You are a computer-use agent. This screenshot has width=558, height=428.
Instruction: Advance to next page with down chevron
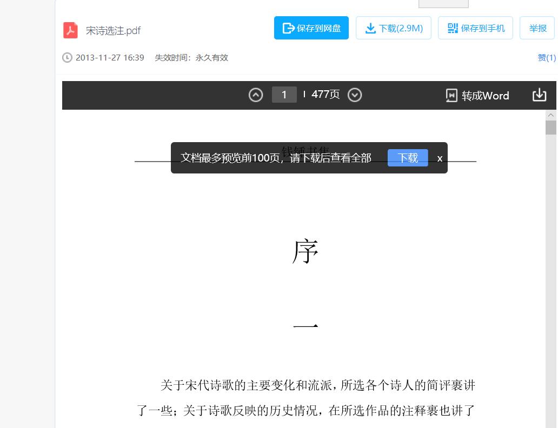(355, 95)
